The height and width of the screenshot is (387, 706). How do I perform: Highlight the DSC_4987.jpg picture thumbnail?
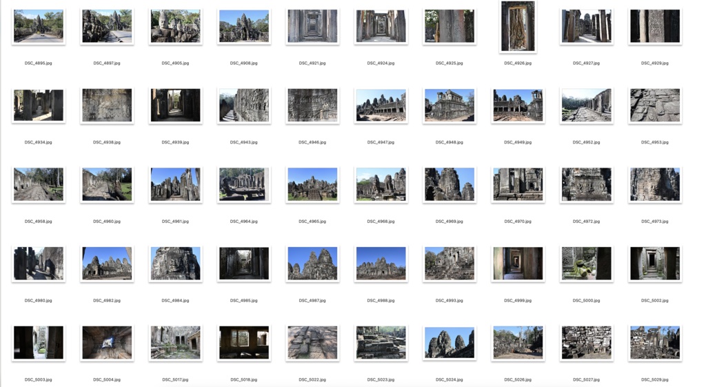point(312,263)
